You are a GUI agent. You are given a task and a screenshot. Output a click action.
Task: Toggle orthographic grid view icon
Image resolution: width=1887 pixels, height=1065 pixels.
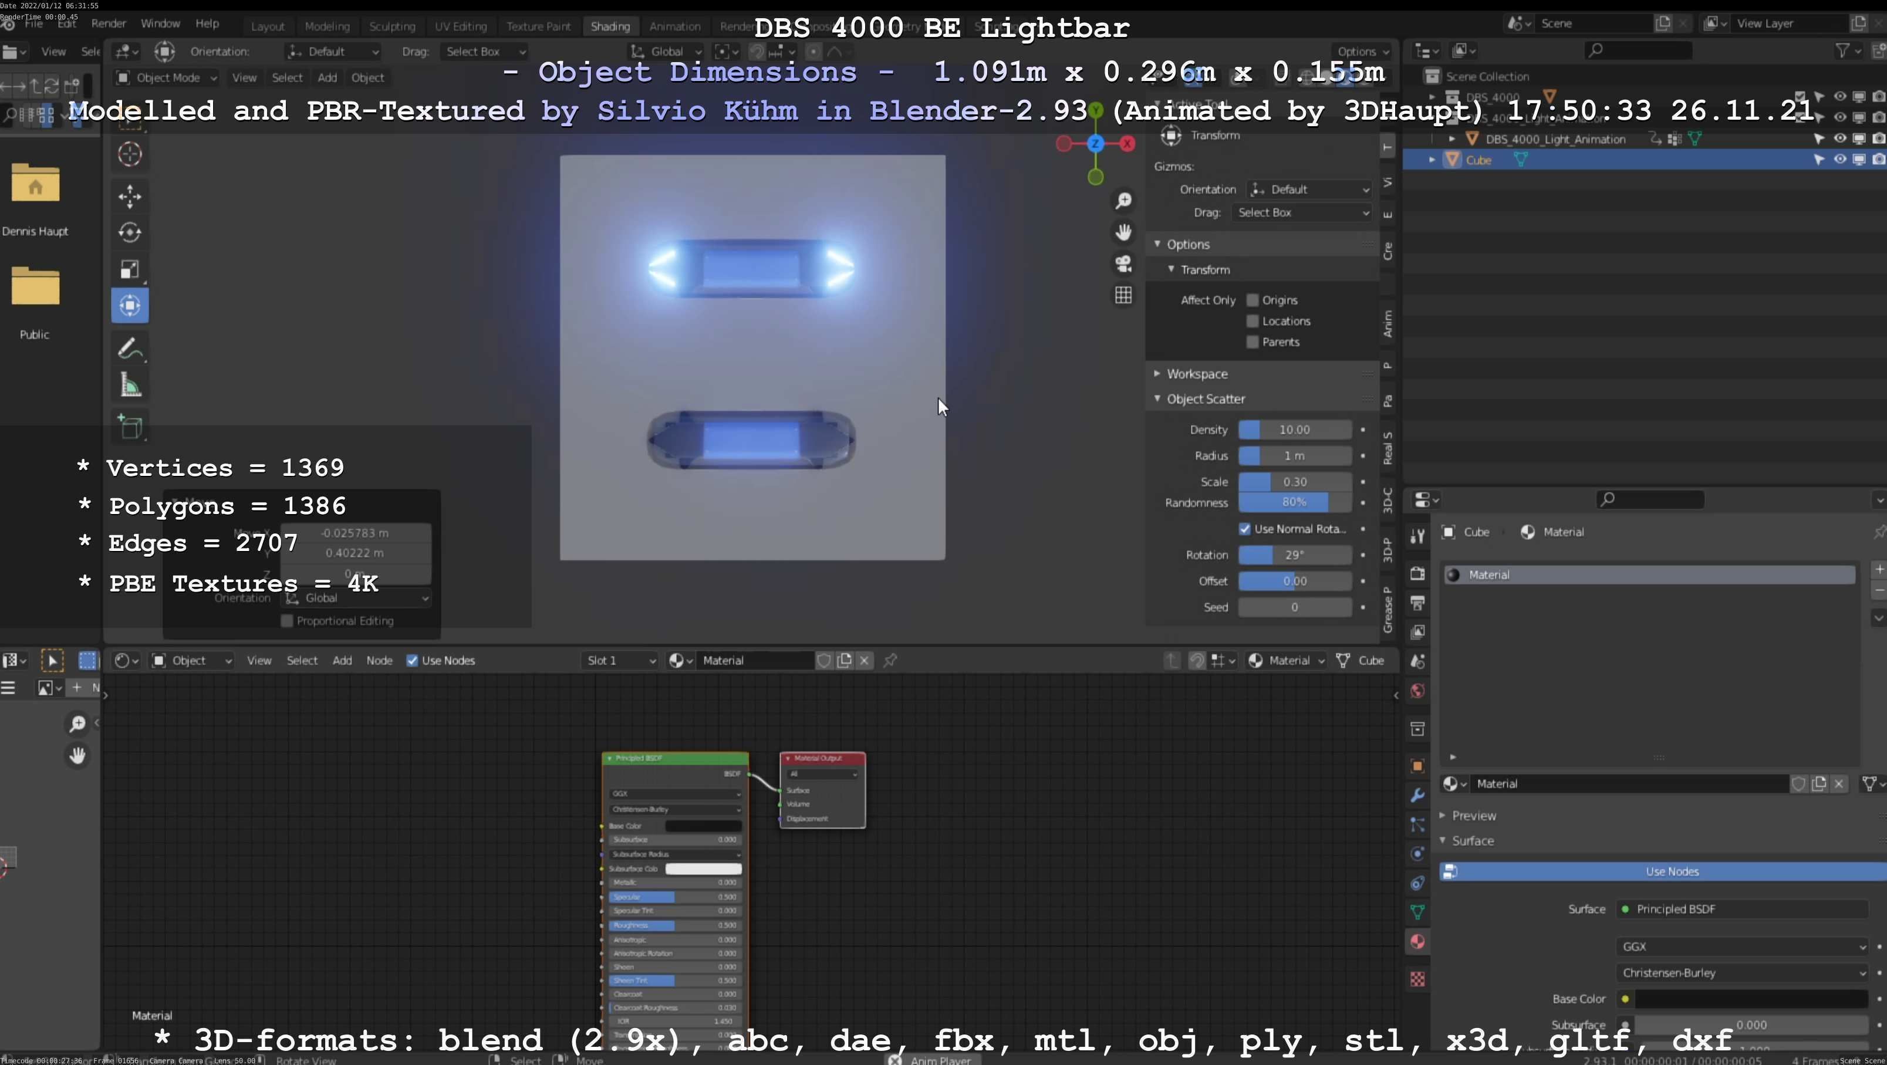click(x=1123, y=295)
